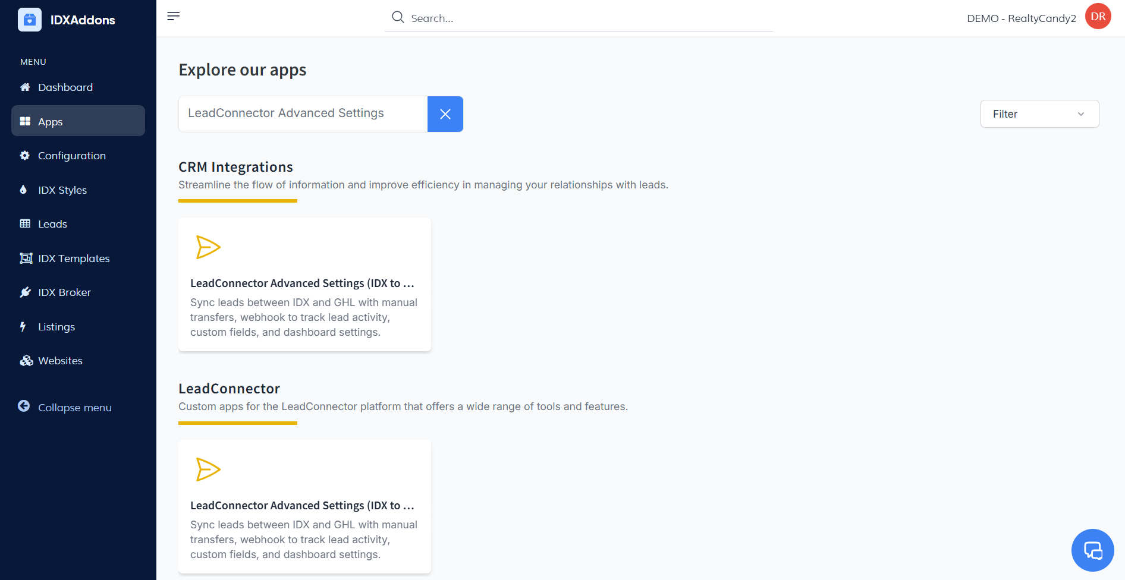Toggle the hamburger menu icon

pyautogui.click(x=173, y=16)
